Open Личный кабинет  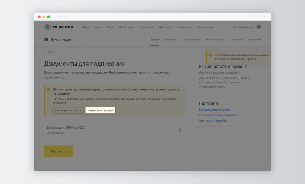click(x=243, y=27)
